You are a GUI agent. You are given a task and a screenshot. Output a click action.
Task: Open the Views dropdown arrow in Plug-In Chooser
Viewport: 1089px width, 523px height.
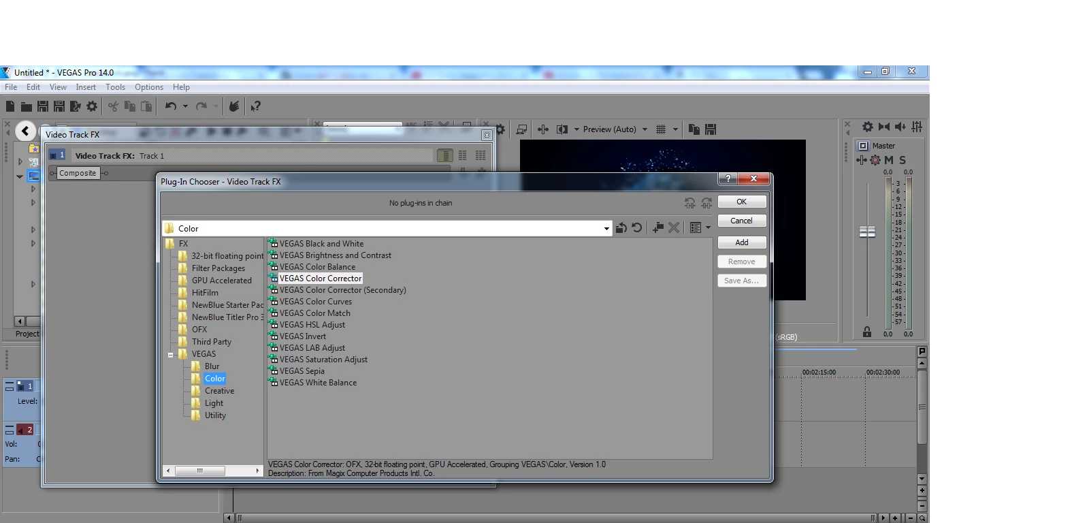coord(709,228)
